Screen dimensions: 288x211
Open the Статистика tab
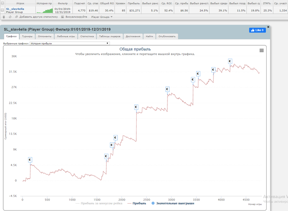point(87,36)
